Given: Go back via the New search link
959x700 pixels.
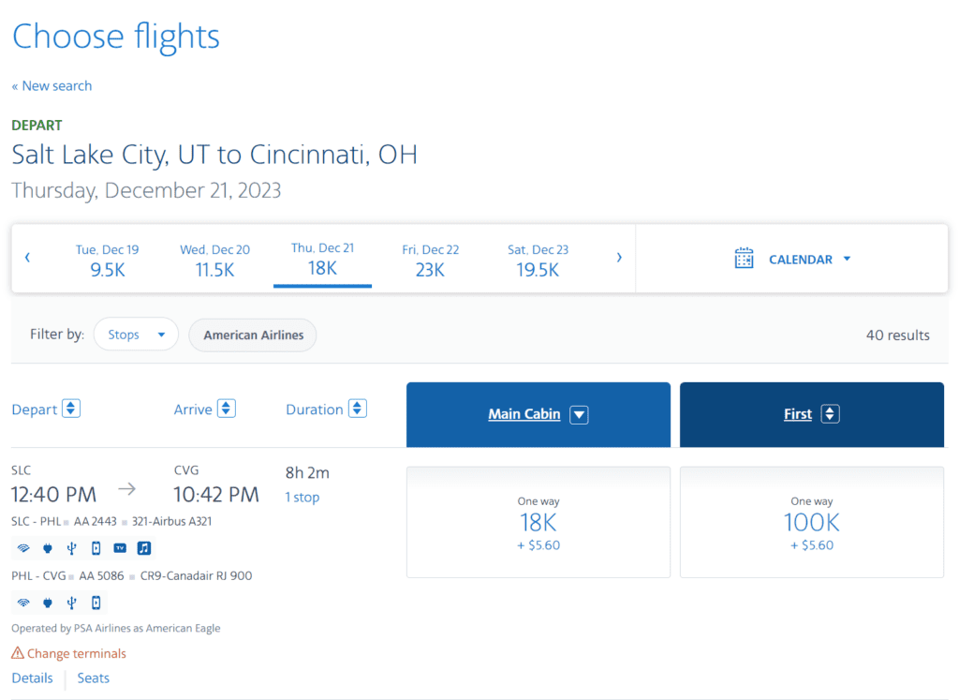Looking at the screenshot, I should [x=52, y=86].
